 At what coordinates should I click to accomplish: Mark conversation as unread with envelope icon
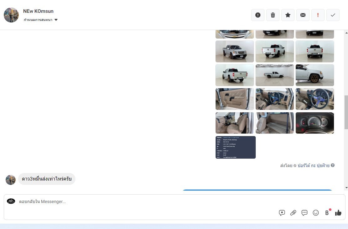303,15
